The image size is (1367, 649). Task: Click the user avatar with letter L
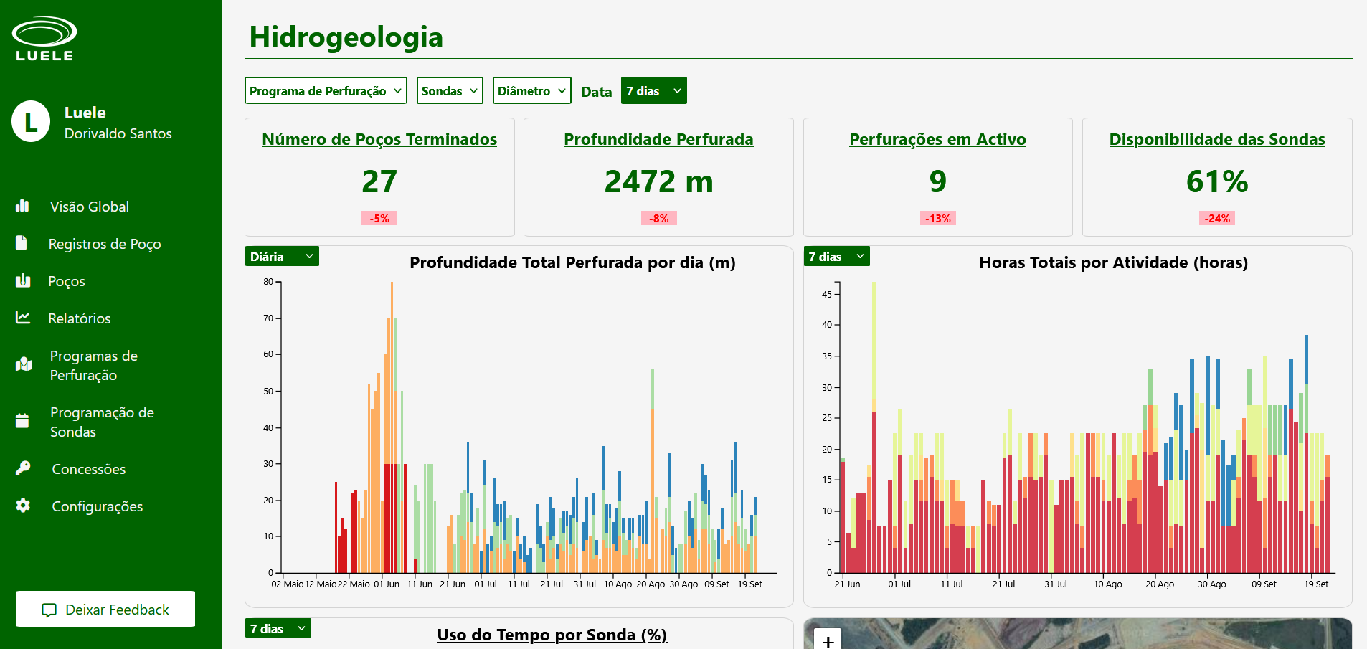click(x=31, y=122)
